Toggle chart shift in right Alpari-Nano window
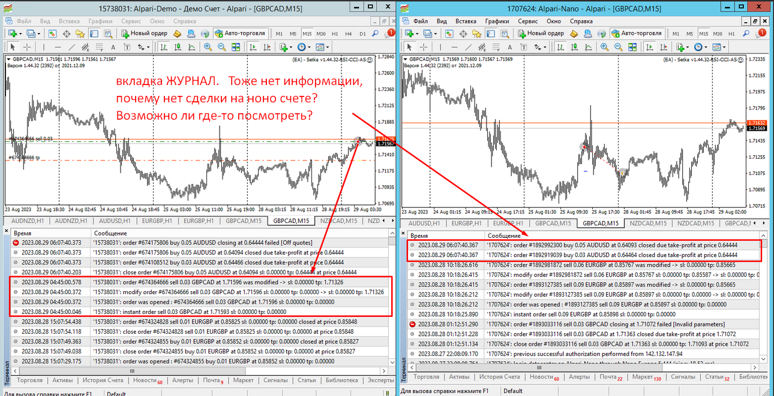 [664, 47]
